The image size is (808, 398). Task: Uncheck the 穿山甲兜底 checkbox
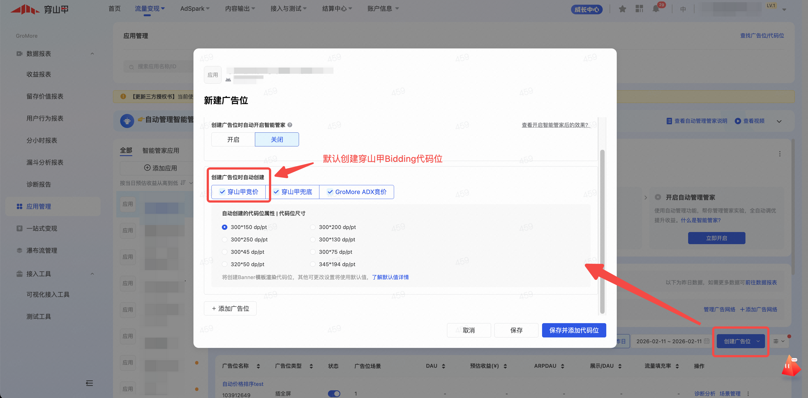coord(276,192)
